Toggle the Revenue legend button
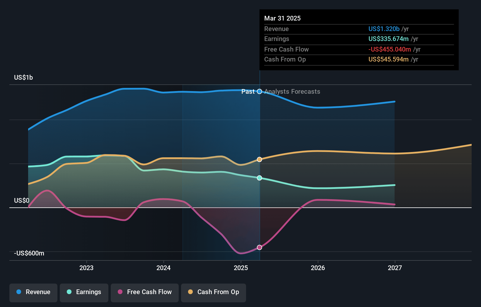 point(33,293)
